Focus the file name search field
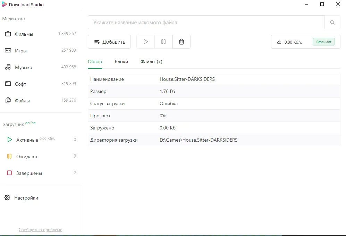 tap(206, 22)
